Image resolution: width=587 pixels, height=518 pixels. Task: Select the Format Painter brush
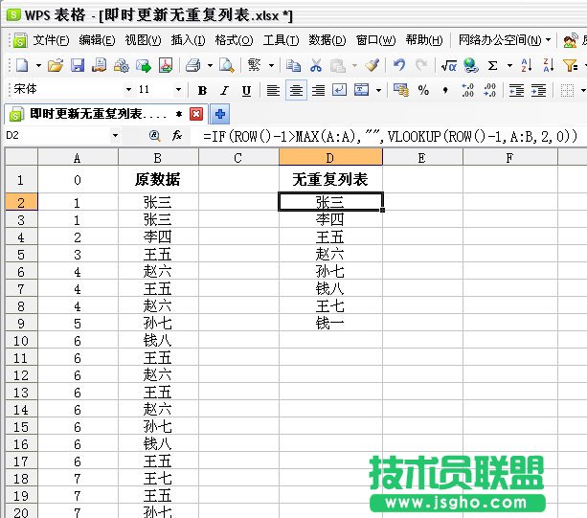click(373, 66)
